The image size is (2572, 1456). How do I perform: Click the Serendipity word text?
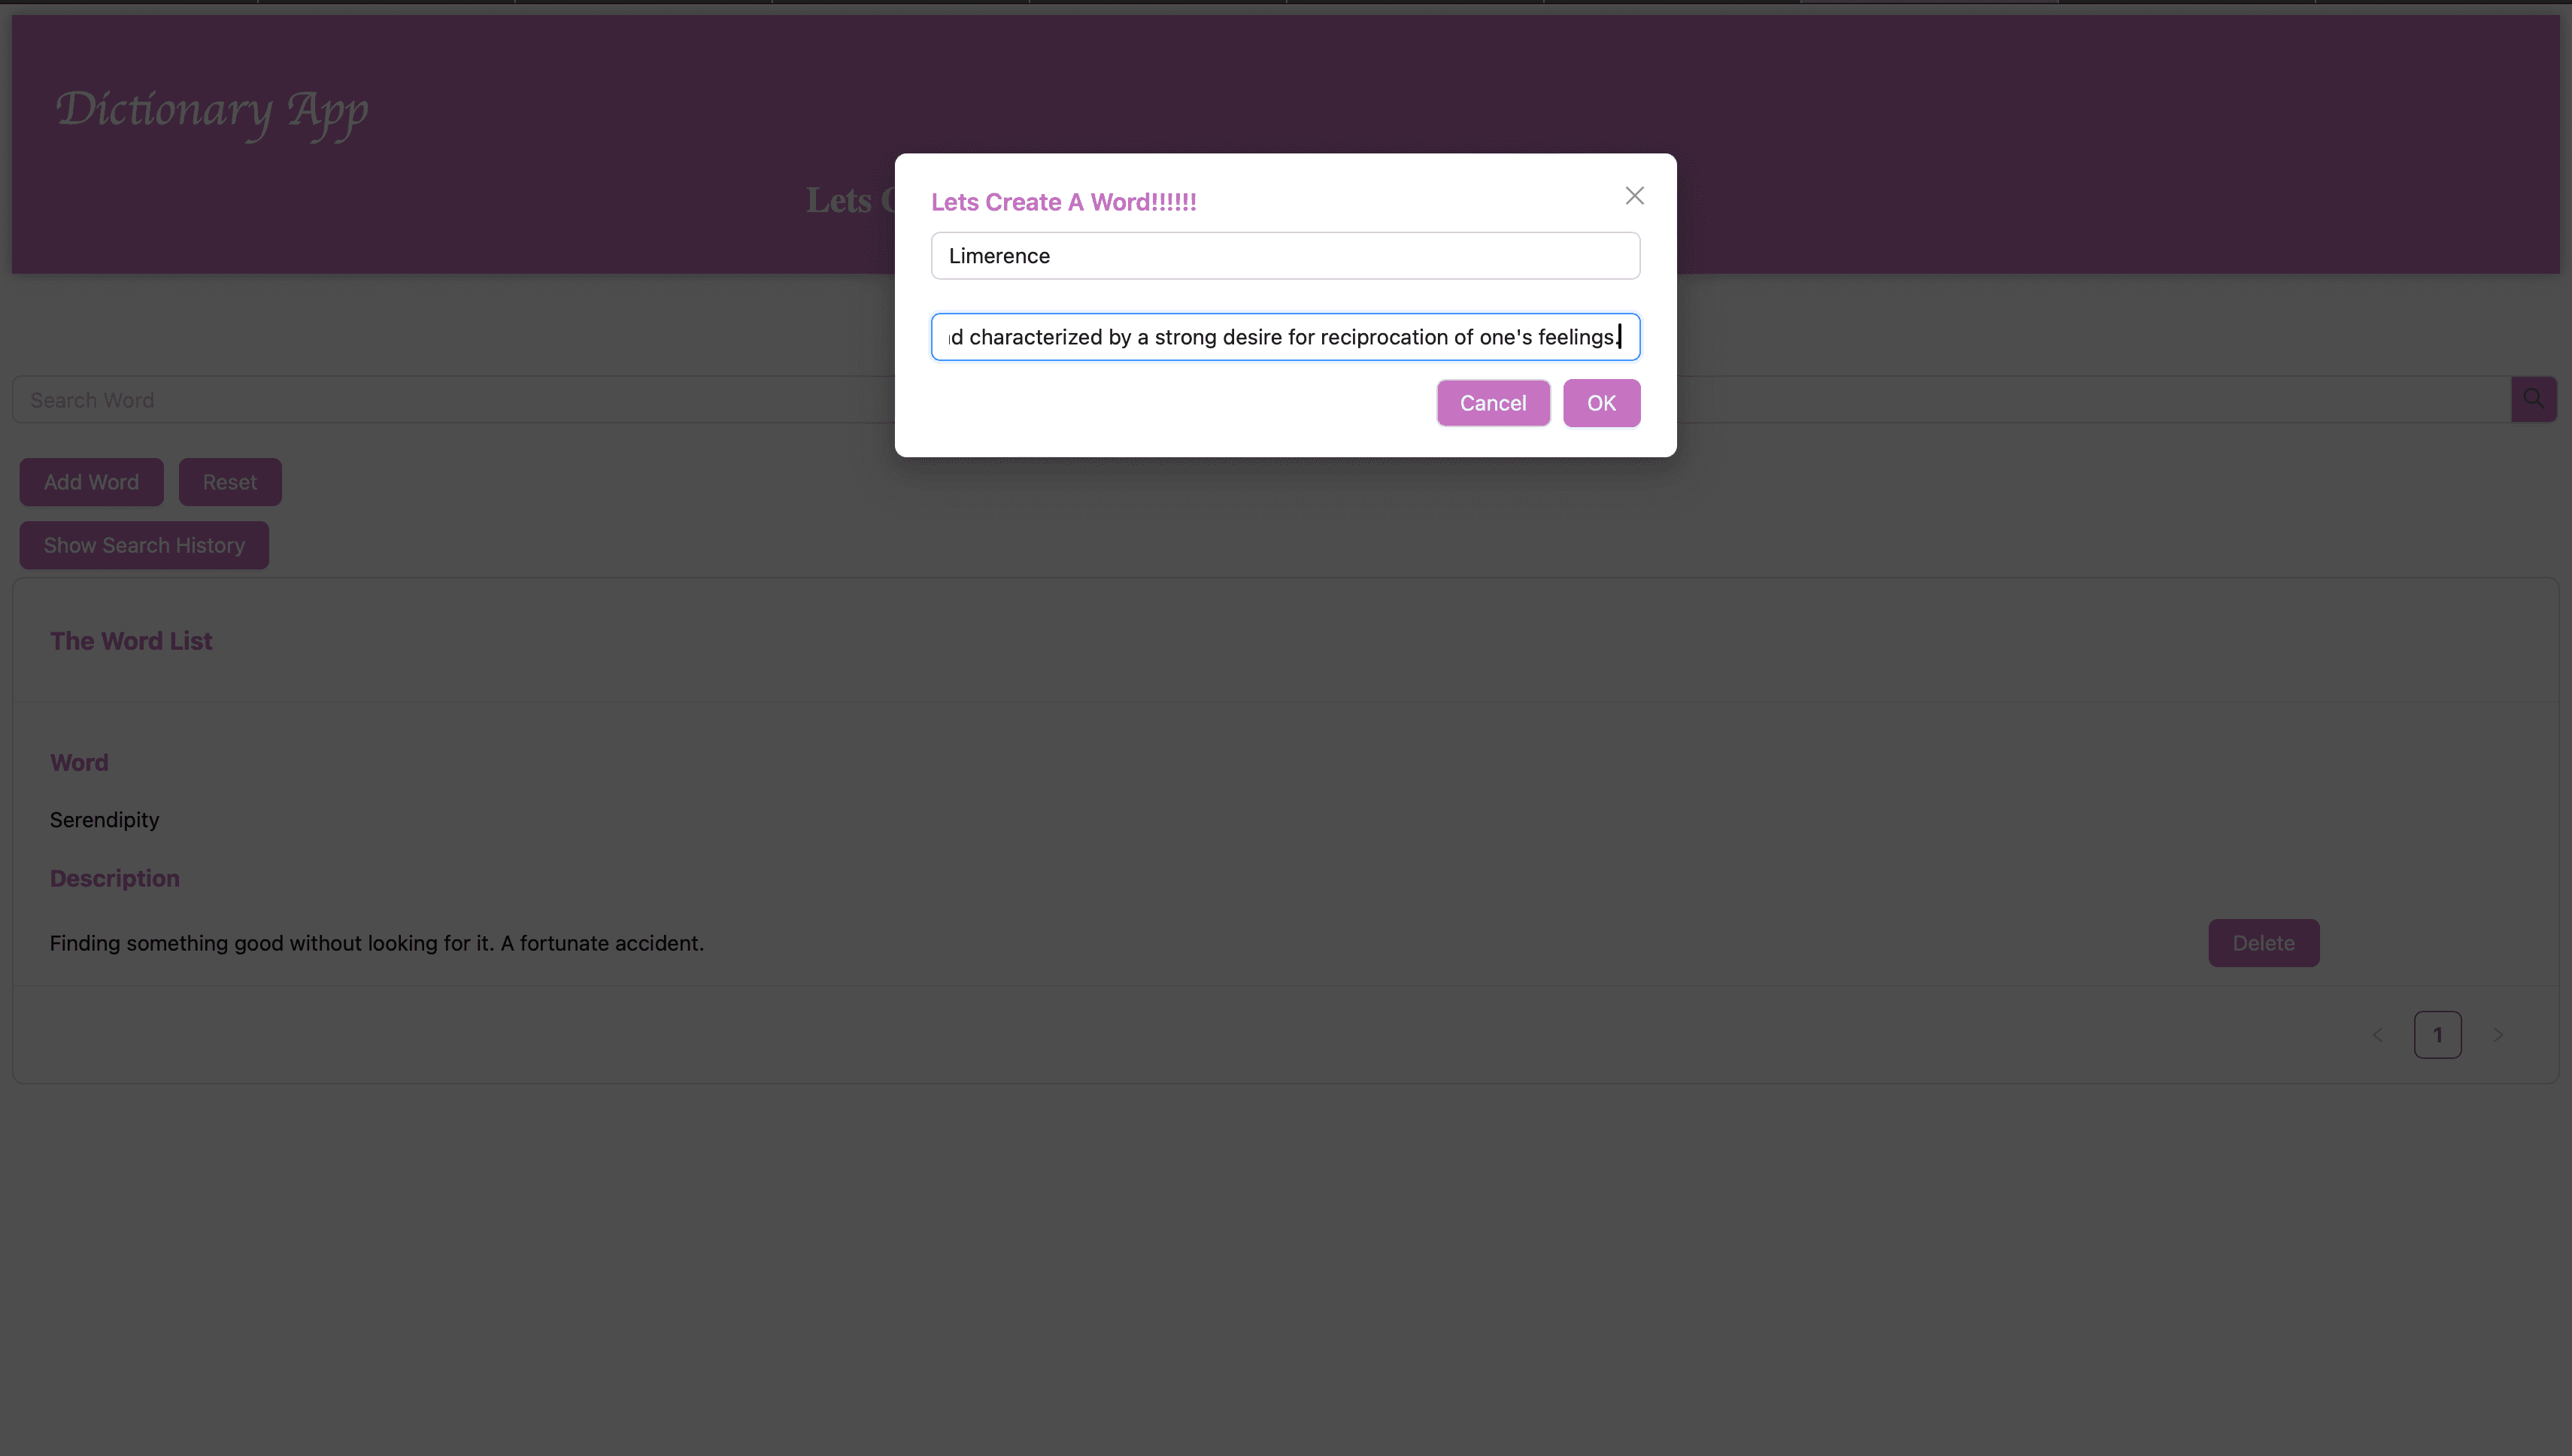[x=104, y=820]
